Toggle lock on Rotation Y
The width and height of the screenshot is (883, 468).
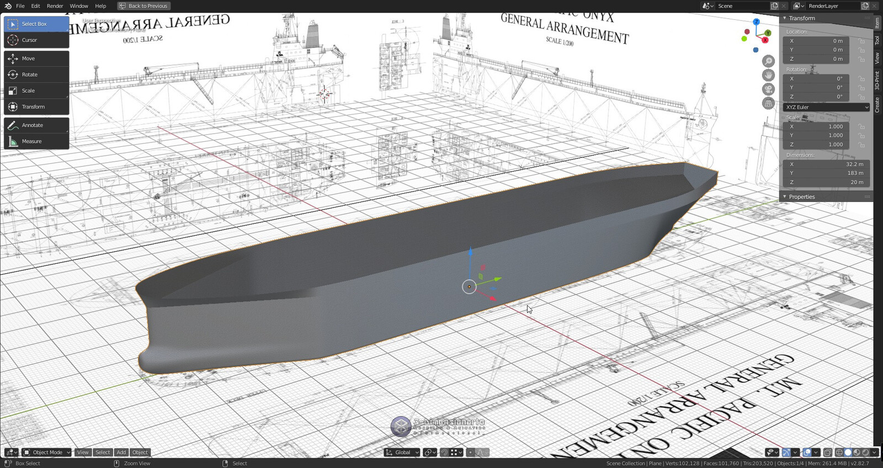pos(862,88)
